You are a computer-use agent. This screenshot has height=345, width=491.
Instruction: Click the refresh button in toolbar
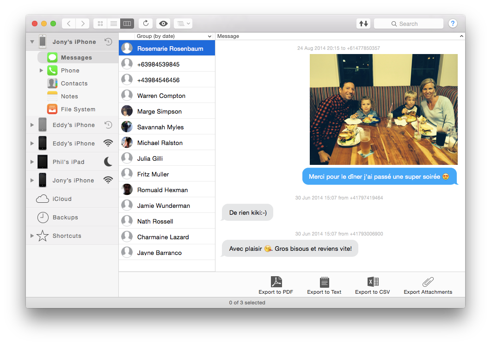point(146,24)
